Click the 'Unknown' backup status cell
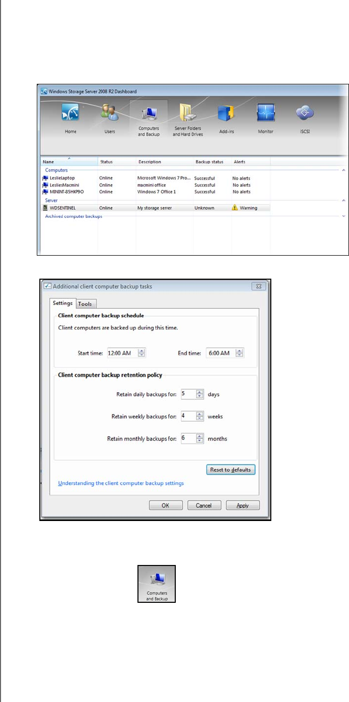Viewport: 349px width, 702px height. [204, 208]
